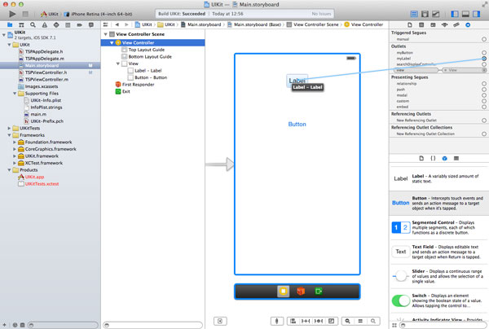Open the debug navigator tab
This screenshot has width=489, height=329.
pos(68,25)
